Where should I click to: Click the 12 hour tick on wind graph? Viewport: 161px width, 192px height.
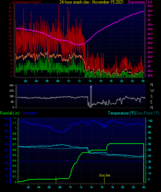[79, 81]
